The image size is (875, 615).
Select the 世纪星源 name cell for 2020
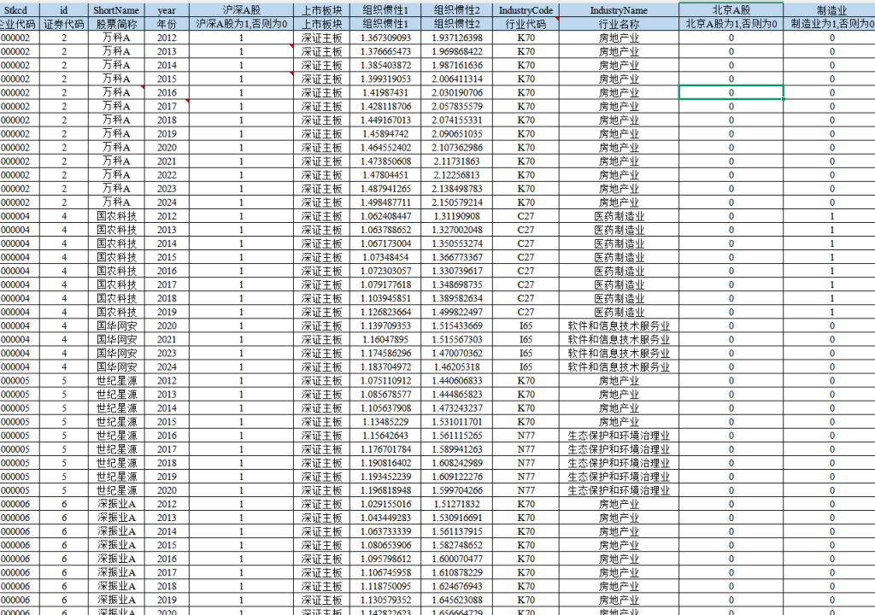pyautogui.click(x=115, y=490)
